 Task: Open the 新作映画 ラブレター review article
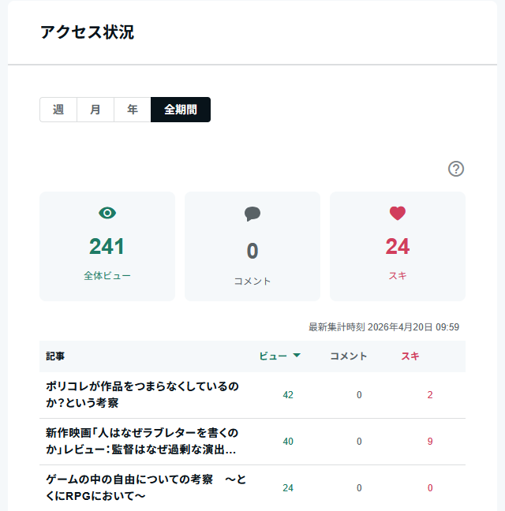pyautogui.click(x=142, y=442)
